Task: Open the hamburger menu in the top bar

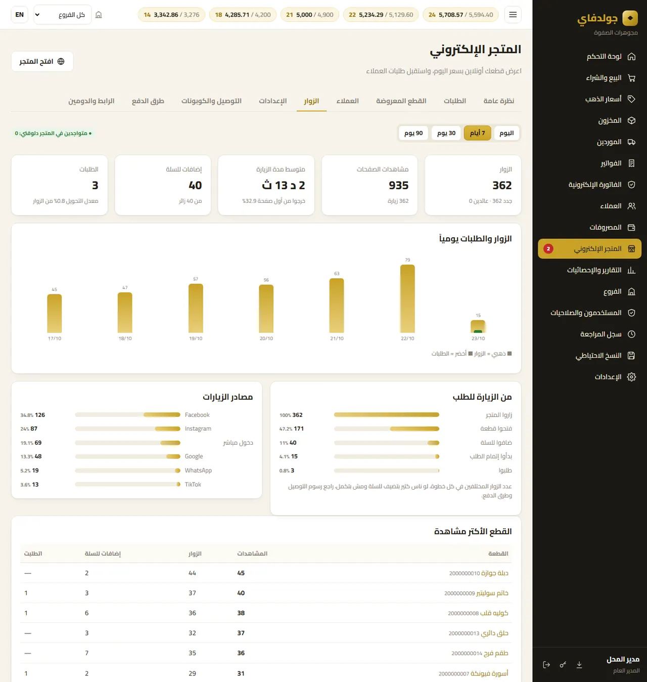Action: tap(513, 15)
